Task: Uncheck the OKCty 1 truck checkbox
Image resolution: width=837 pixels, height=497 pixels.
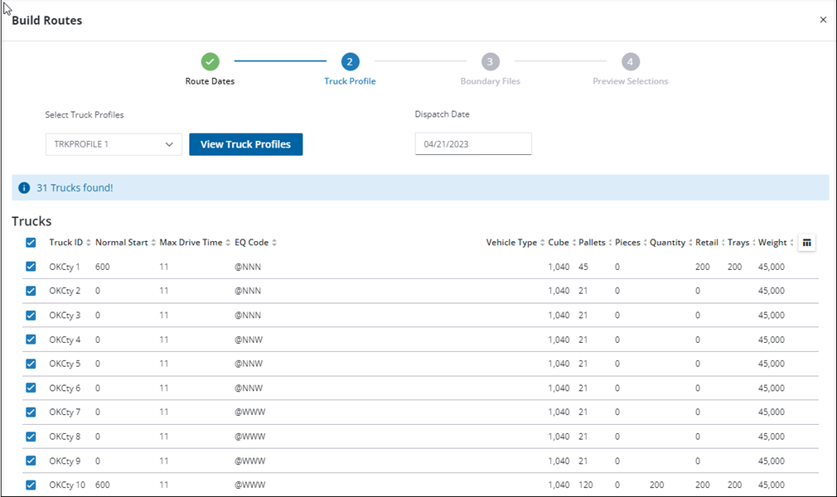Action: coord(31,267)
